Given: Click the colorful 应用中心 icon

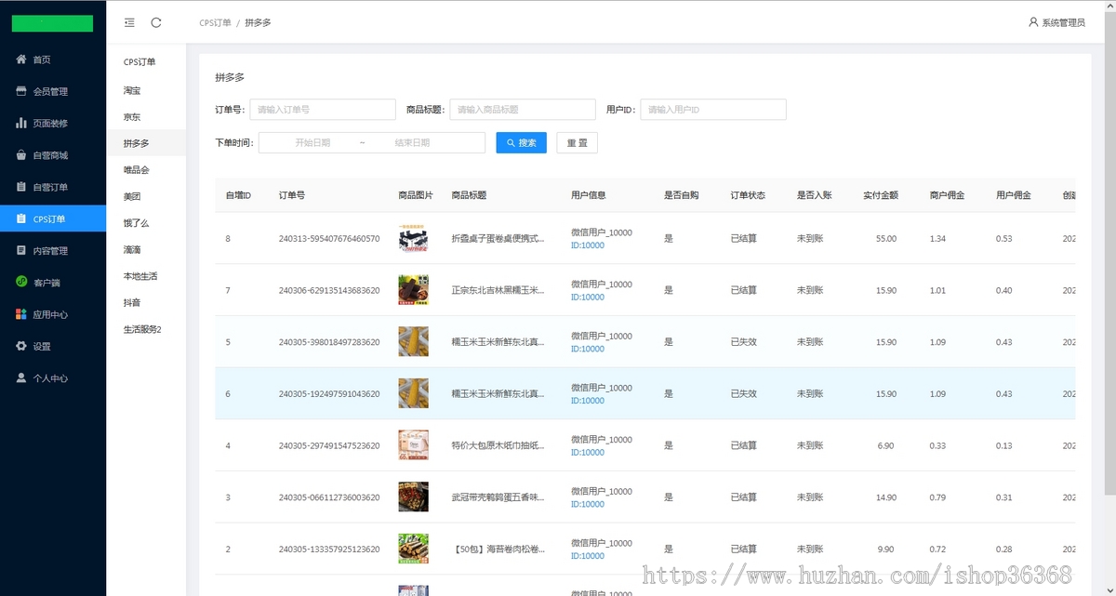Looking at the screenshot, I should point(21,314).
